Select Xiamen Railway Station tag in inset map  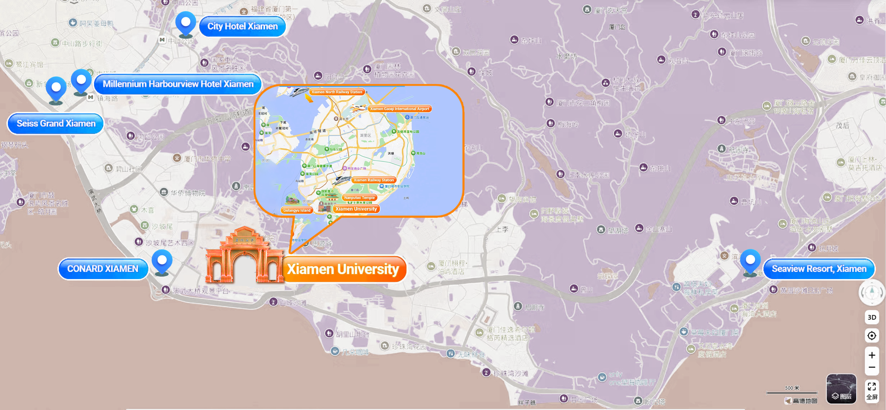tap(374, 180)
